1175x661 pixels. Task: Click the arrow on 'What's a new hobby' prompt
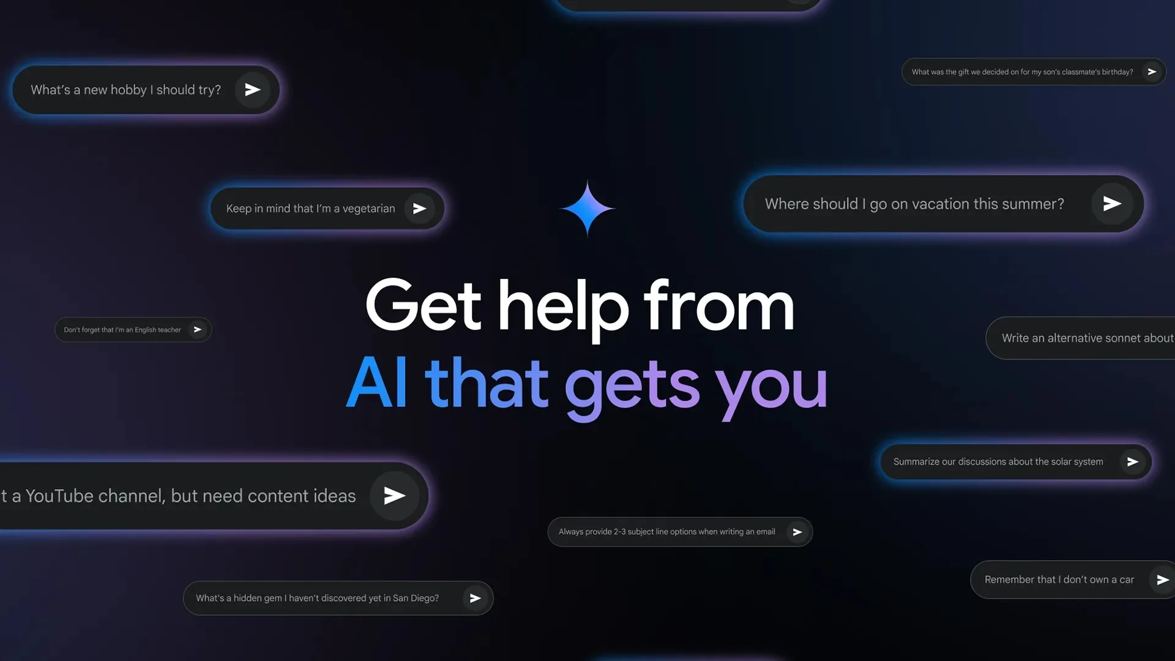253,89
